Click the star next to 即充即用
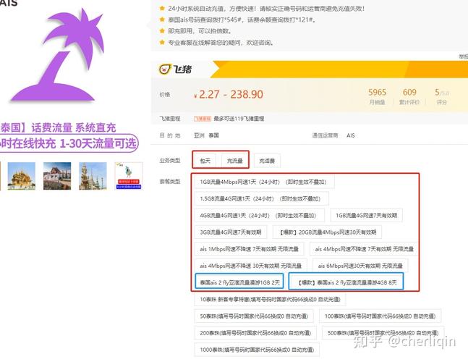Viewport: 468px width, 362px height. (x=162, y=30)
